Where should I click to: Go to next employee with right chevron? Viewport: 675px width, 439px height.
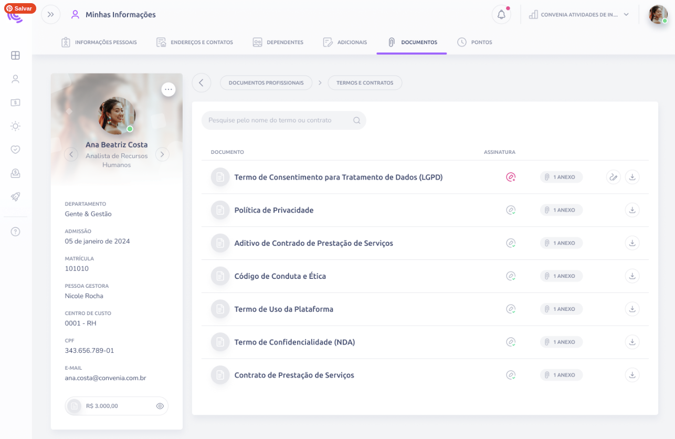pyautogui.click(x=162, y=154)
